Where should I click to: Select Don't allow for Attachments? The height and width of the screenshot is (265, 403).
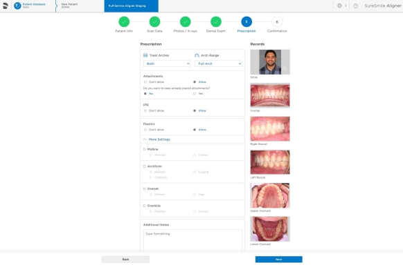(x=145, y=82)
